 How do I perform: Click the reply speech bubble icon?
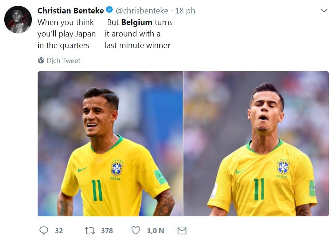tap(44, 230)
